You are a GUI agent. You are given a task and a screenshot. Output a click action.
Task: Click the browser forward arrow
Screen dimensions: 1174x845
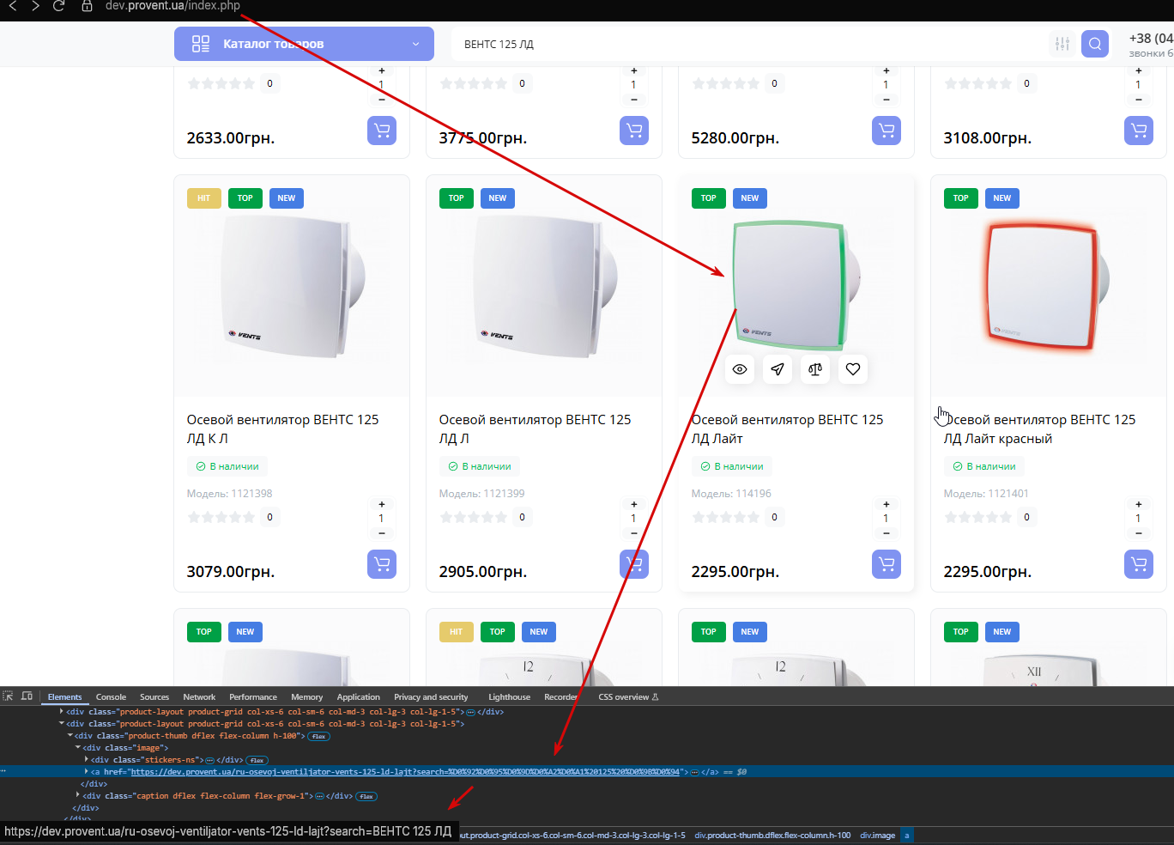(35, 6)
